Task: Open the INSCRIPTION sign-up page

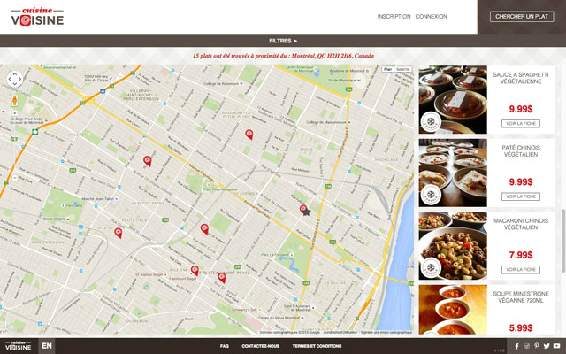Action: coord(394,17)
